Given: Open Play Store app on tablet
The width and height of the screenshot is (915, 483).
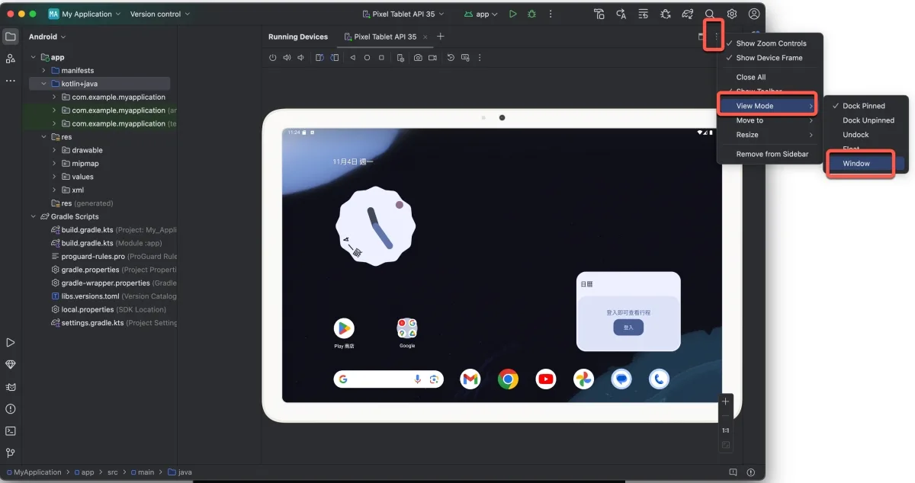Looking at the screenshot, I should point(344,328).
